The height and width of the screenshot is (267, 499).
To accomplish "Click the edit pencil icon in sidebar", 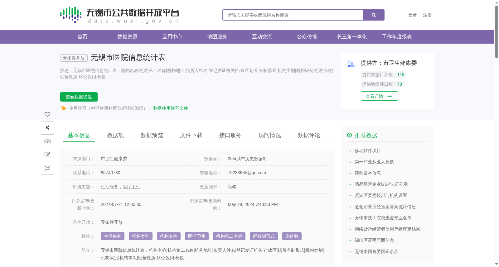I will 47,155.
